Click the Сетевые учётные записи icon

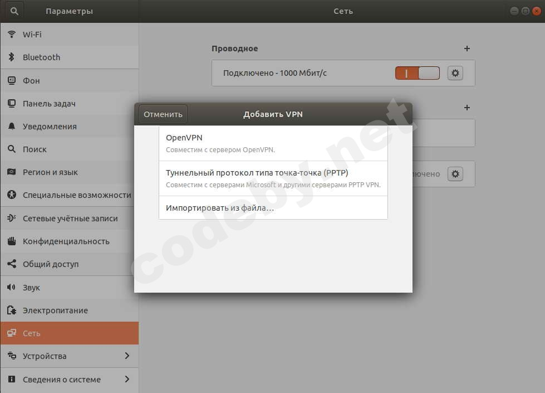pyautogui.click(x=12, y=218)
